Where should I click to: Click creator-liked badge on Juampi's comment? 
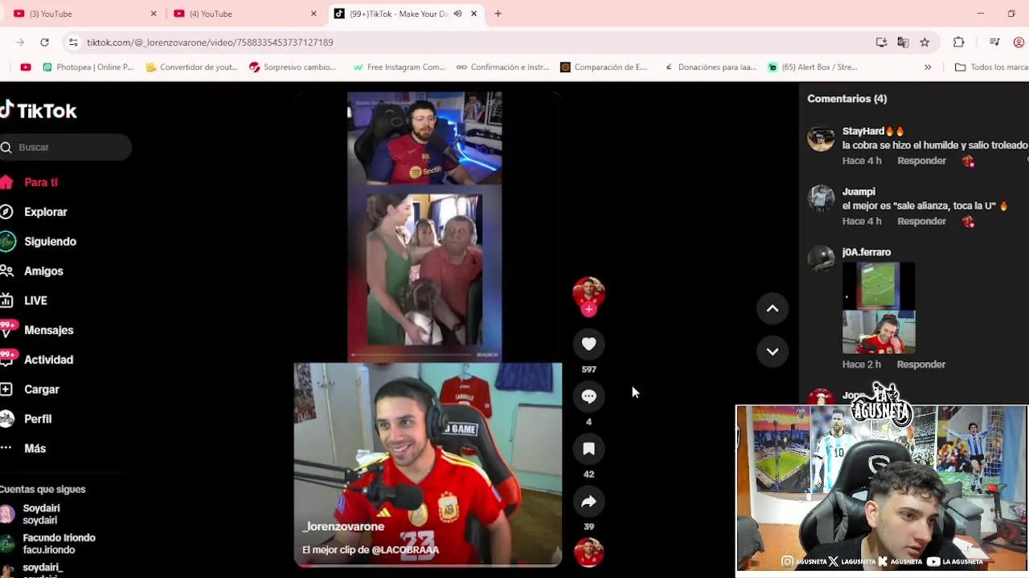pyautogui.click(x=968, y=222)
